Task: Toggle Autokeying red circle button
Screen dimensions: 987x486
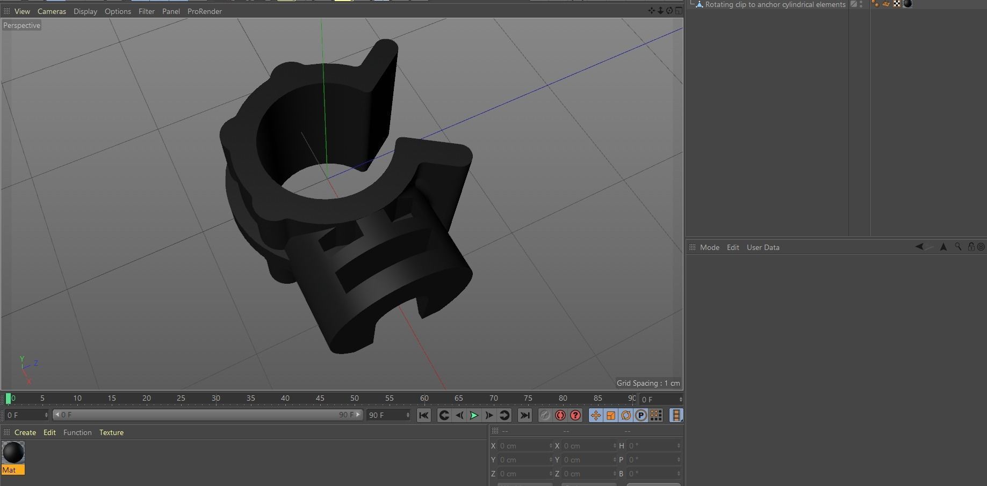Action: [x=560, y=415]
